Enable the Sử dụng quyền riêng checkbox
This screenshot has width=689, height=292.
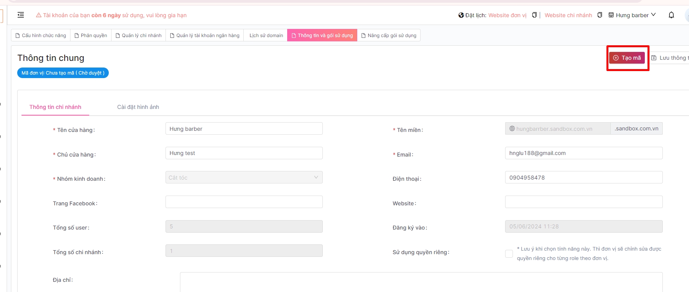tap(509, 254)
